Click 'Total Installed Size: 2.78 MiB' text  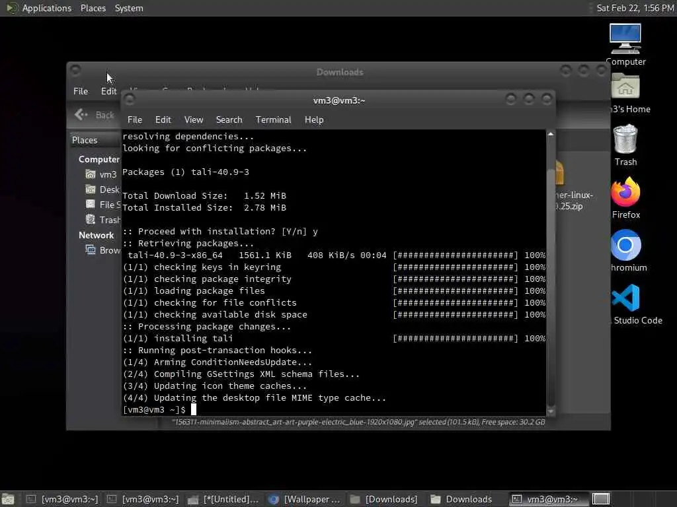204,208
